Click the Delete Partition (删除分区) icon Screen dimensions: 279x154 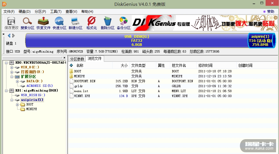click(x=108, y=23)
